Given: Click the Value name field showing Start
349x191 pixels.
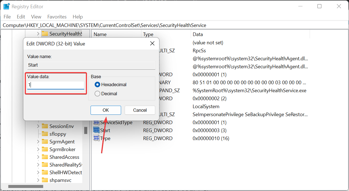Looking at the screenshot, I should pyautogui.click(x=91, y=65).
